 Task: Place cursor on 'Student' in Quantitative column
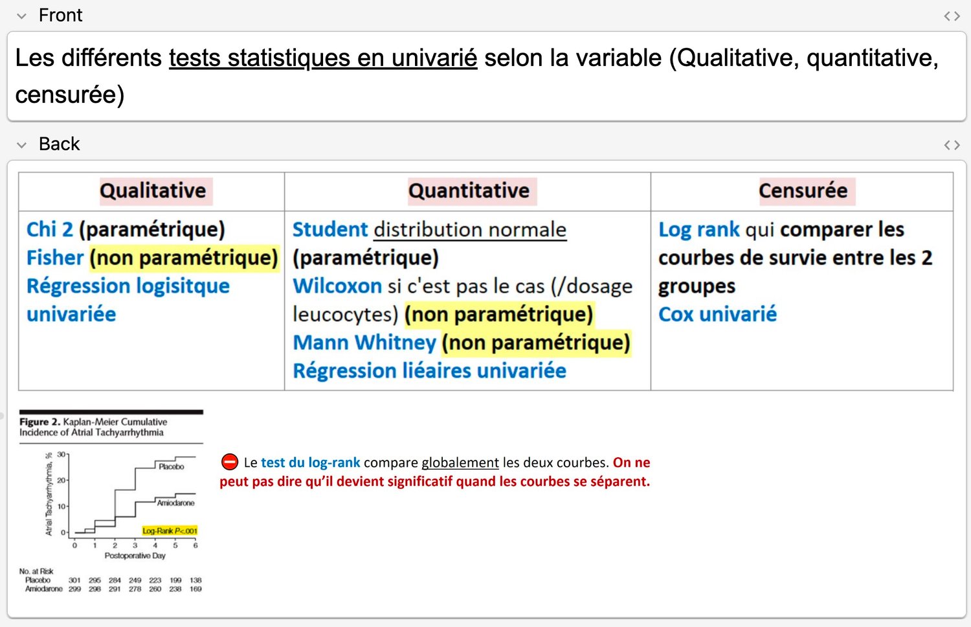[x=330, y=229]
